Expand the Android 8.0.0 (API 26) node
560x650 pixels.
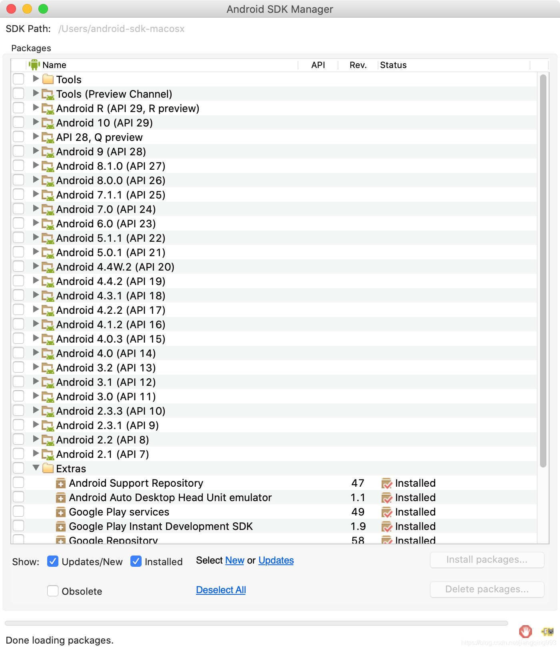[36, 179]
